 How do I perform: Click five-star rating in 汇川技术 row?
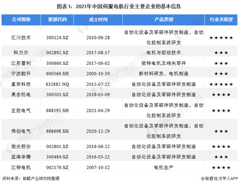click(x=221, y=38)
